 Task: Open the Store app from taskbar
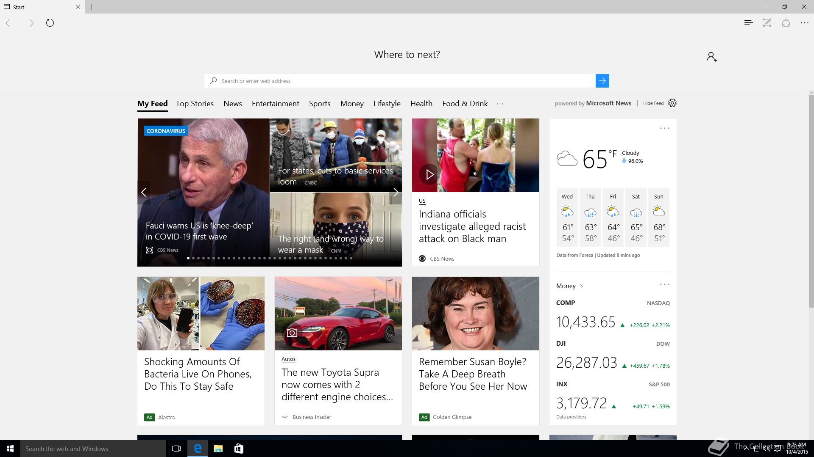239,449
